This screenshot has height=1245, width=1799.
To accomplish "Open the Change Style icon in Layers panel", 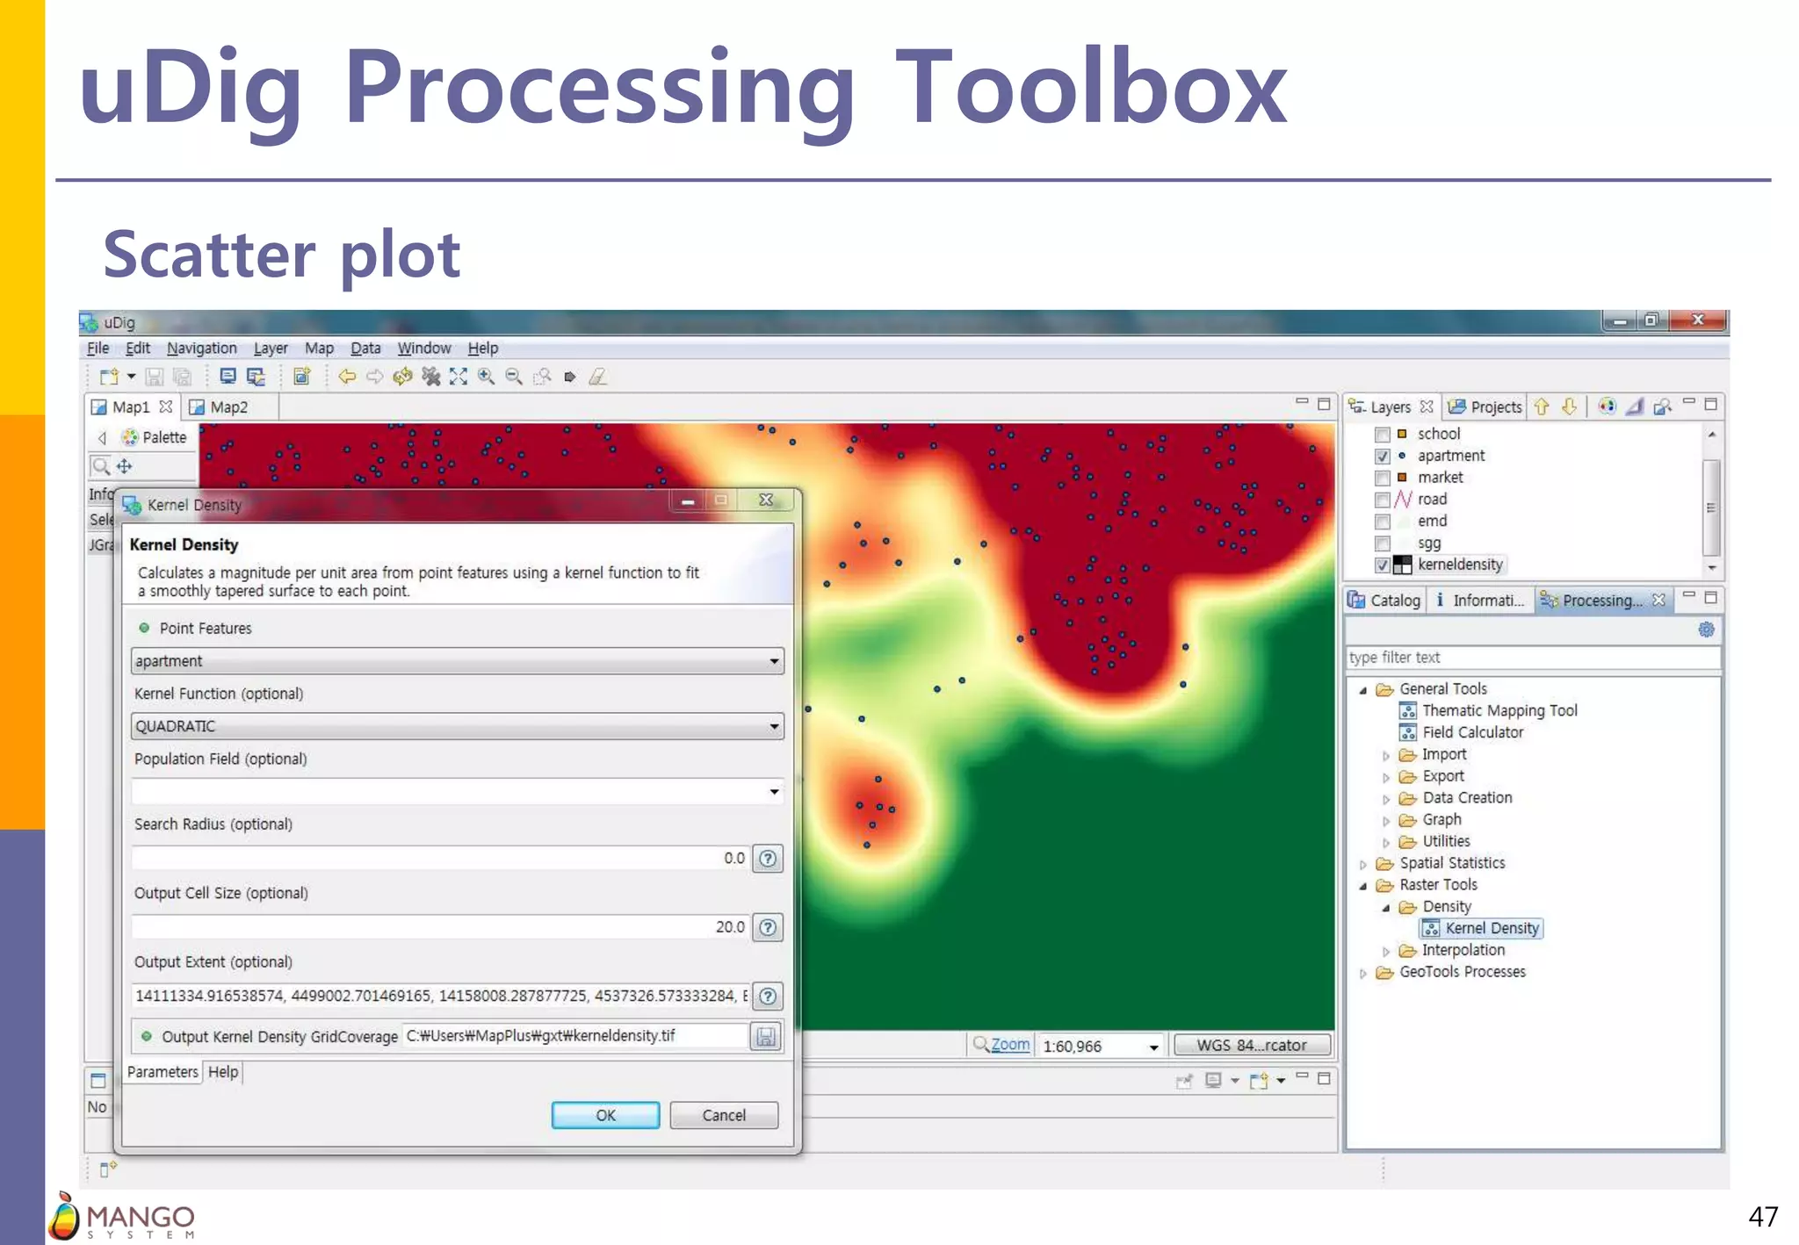I will tap(1607, 407).
